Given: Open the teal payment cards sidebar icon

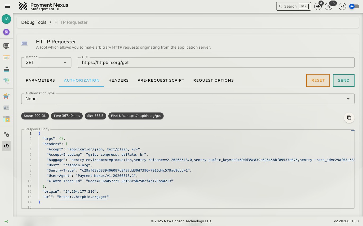Looking at the screenshot, I should tap(6, 80).
